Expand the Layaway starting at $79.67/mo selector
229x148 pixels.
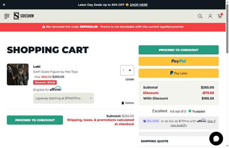pos(63,98)
